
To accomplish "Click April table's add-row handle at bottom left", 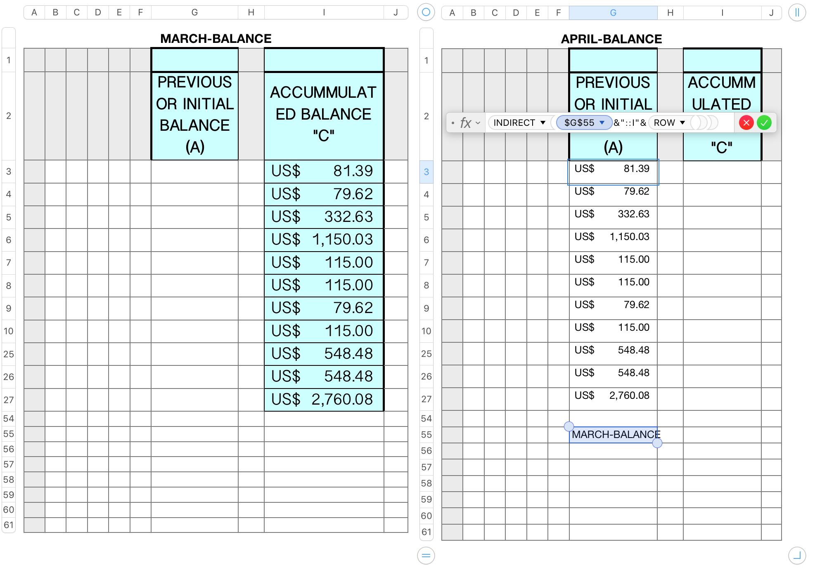I will tap(426, 556).
